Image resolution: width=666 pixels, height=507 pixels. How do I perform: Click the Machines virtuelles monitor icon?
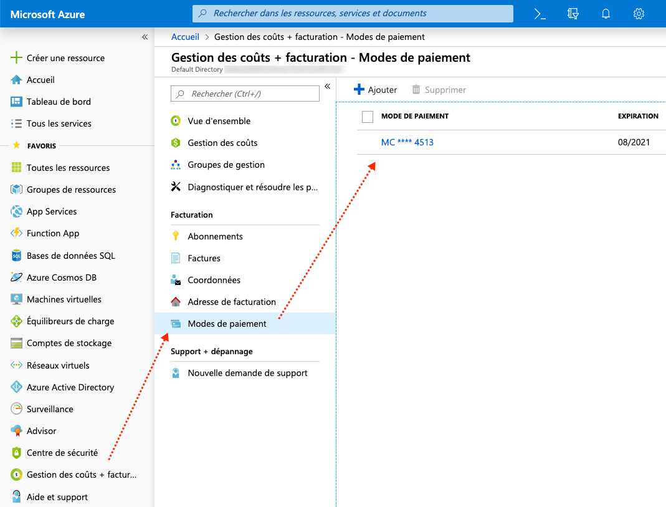click(x=16, y=299)
